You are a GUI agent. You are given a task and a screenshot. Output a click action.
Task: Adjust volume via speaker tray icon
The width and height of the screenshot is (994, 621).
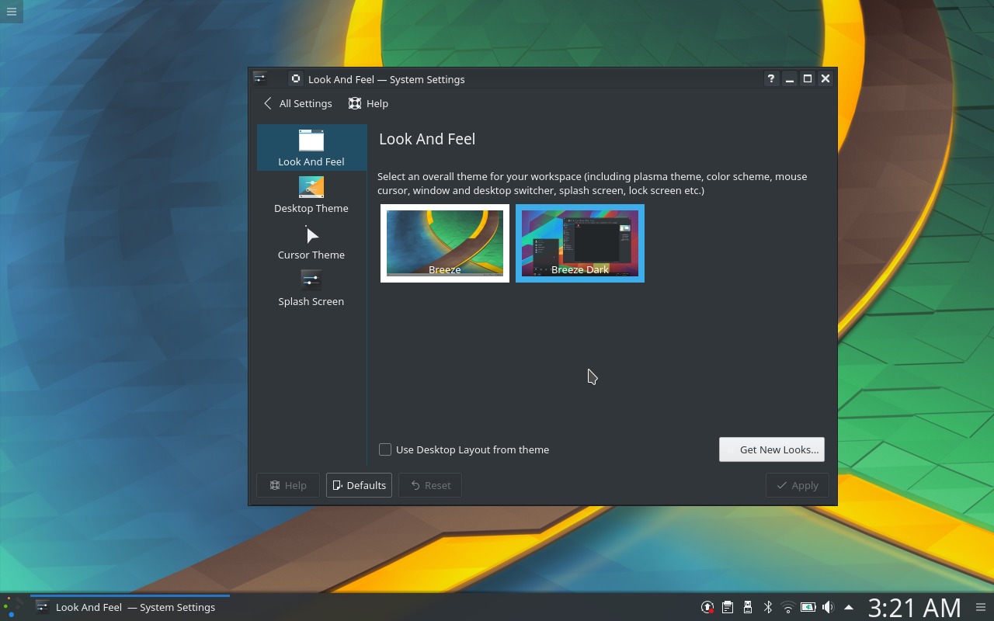click(x=828, y=607)
